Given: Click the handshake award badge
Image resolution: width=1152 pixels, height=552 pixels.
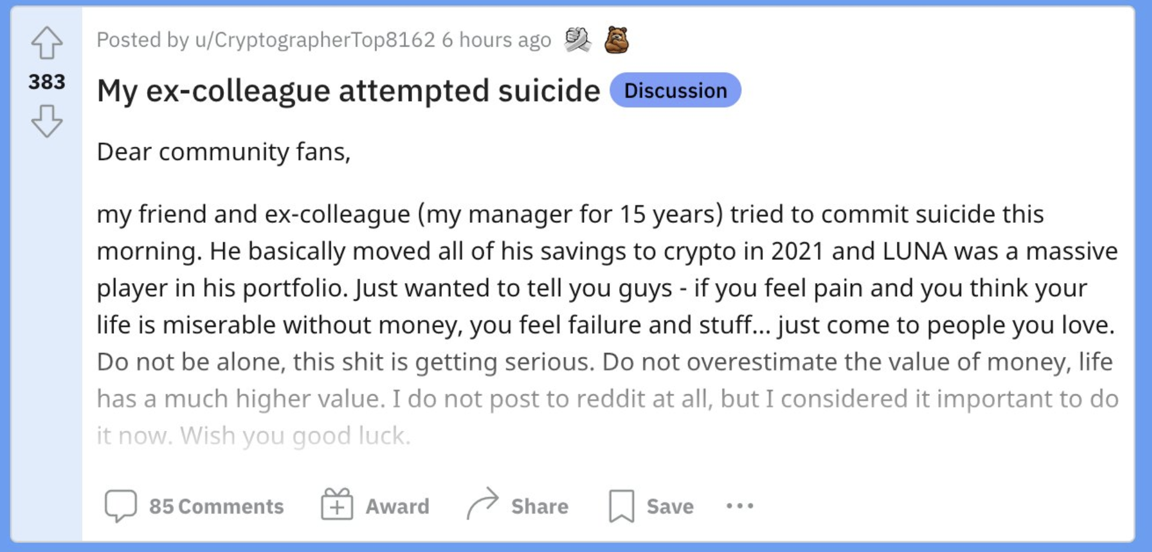Looking at the screenshot, I should (577, 40).
